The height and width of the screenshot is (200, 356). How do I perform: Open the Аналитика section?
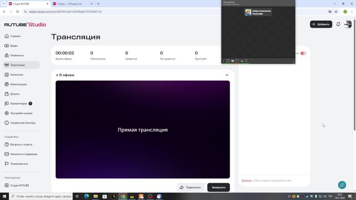click(x=14, y=74)
